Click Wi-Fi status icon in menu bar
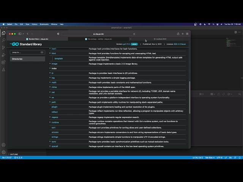This screenshot has height=182, width=243. (209, 24)
